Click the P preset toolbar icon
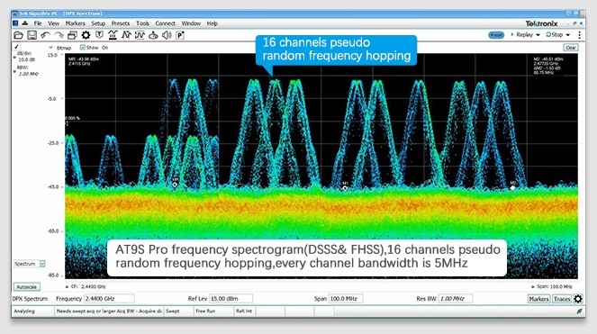This screenshot has width=597, height=334. click(180, 35)
